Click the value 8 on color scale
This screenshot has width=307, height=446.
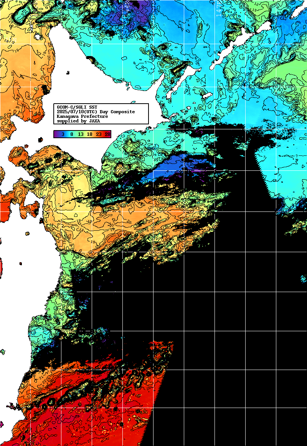[72, 134]
